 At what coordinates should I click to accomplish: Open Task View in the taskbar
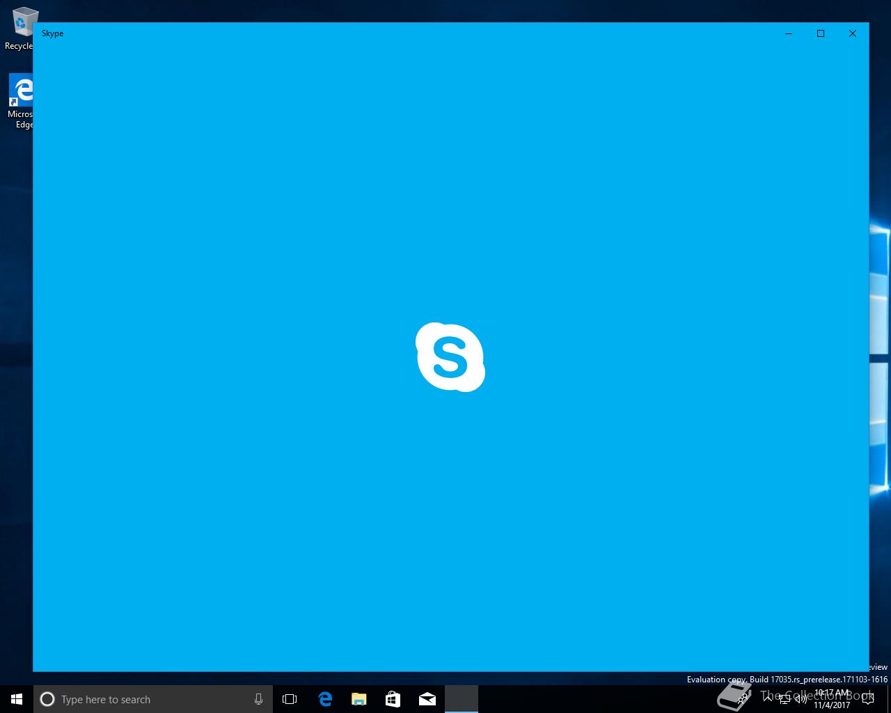tap(290, 699)
